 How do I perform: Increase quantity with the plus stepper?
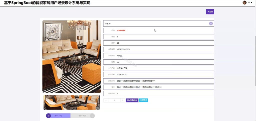click(122, 100)
